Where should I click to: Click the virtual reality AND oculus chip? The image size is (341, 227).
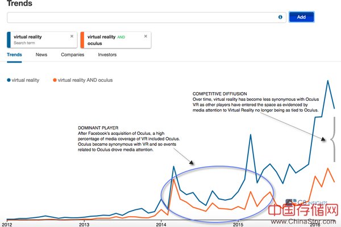116,40
